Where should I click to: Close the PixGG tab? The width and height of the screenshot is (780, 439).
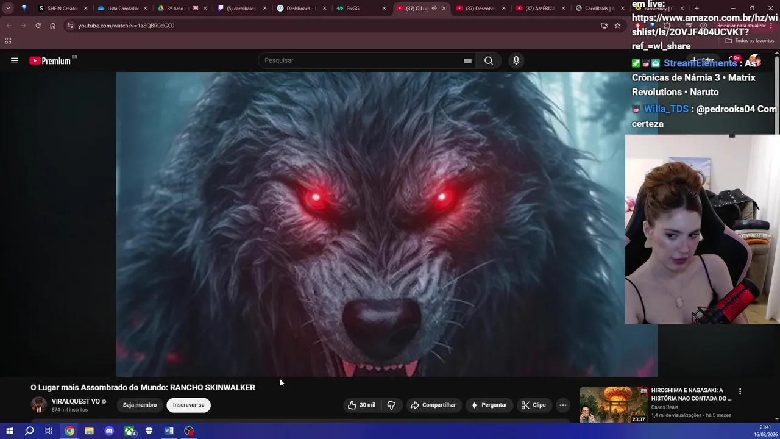point(384,9)
